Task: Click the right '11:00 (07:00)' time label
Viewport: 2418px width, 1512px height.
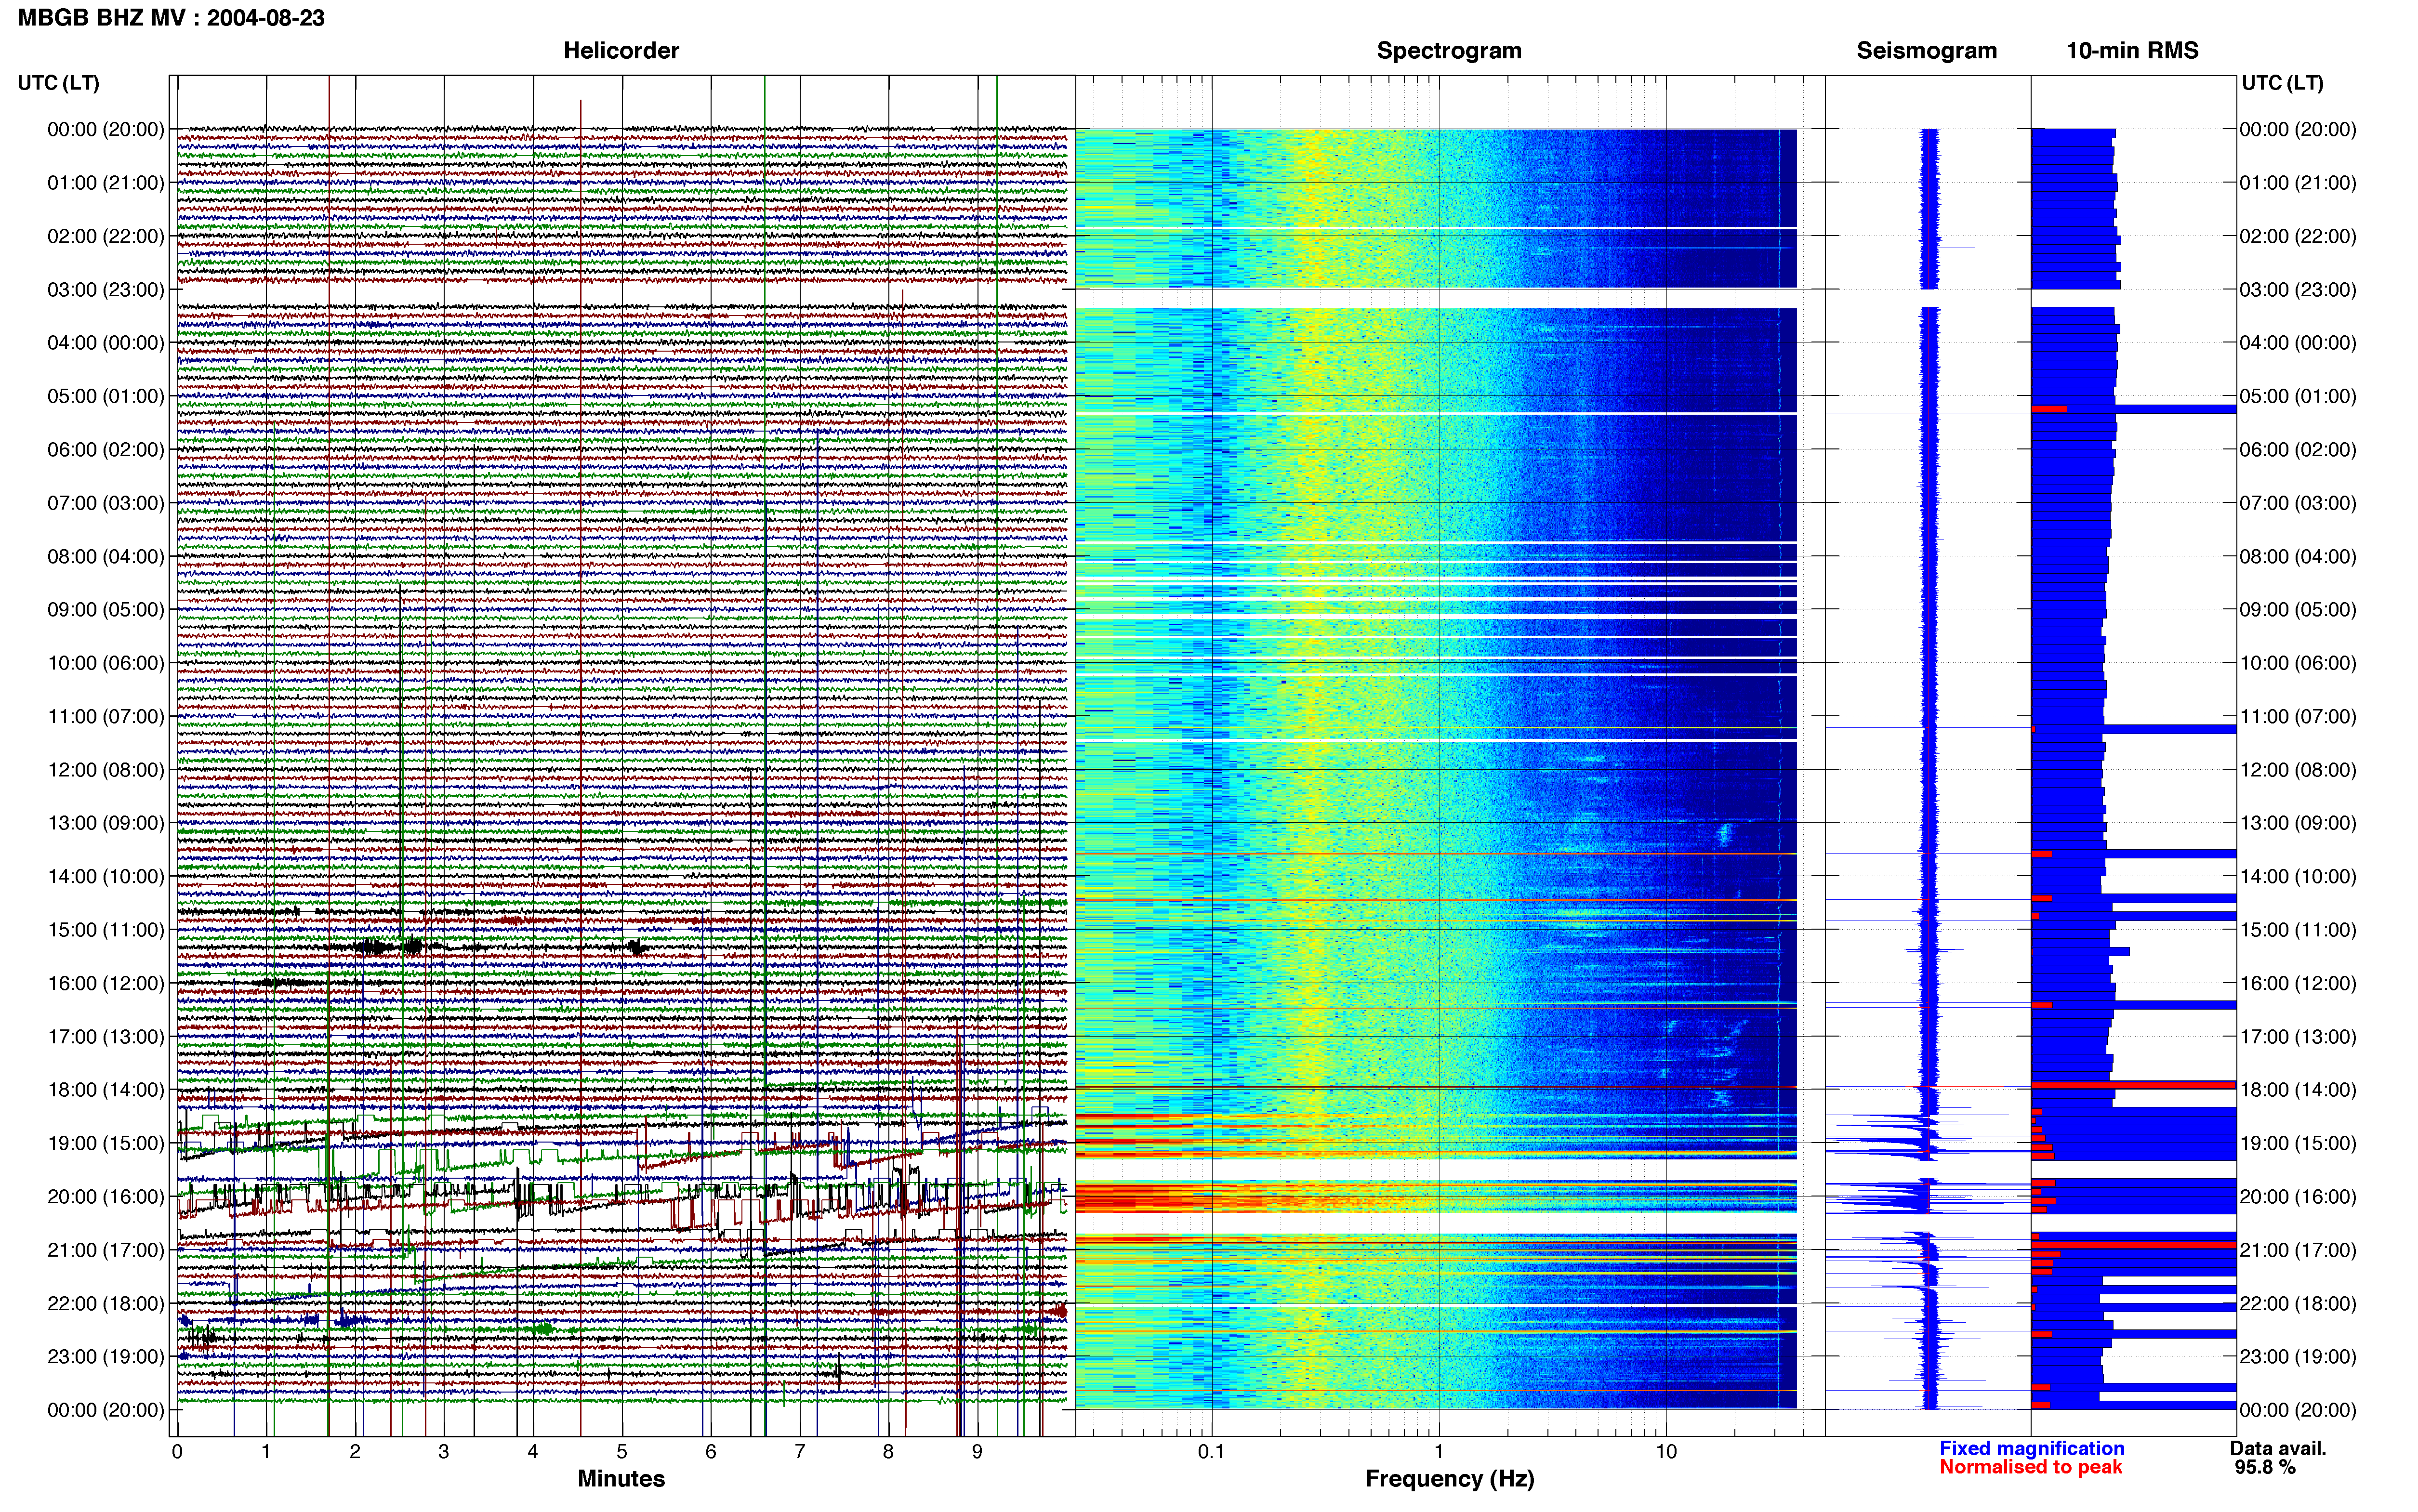Action: [2298, 716]
